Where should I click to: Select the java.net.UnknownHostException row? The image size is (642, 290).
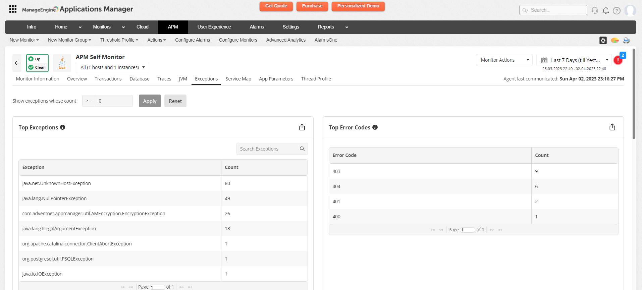[x=163, y=183]
